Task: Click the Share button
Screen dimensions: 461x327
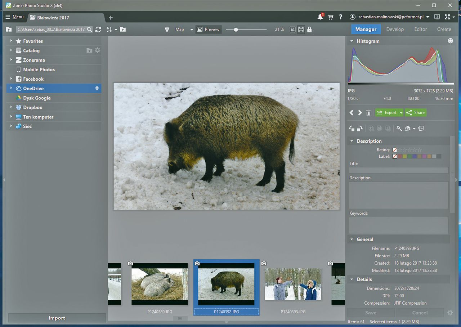Action: tap(416, 113)
